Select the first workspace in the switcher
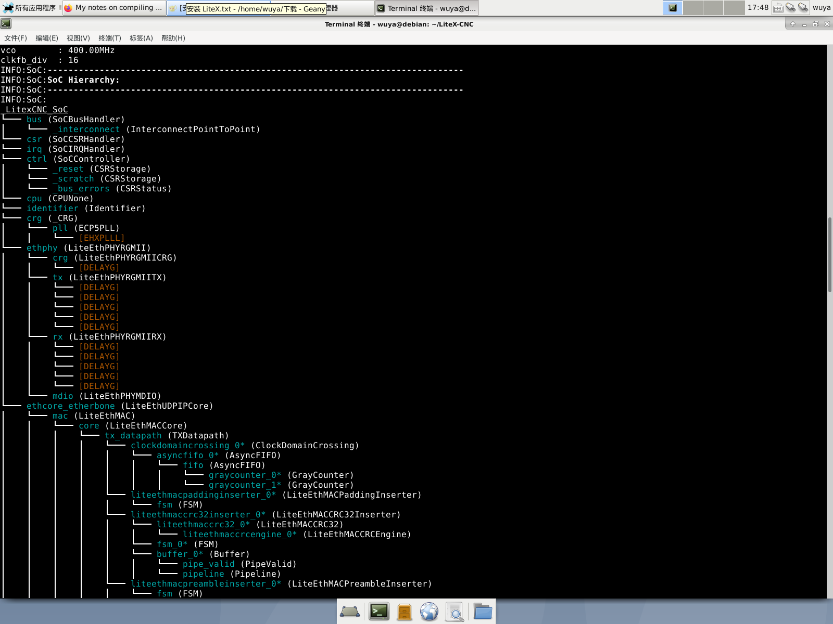The image size is (833, 624). click(673, 8)
